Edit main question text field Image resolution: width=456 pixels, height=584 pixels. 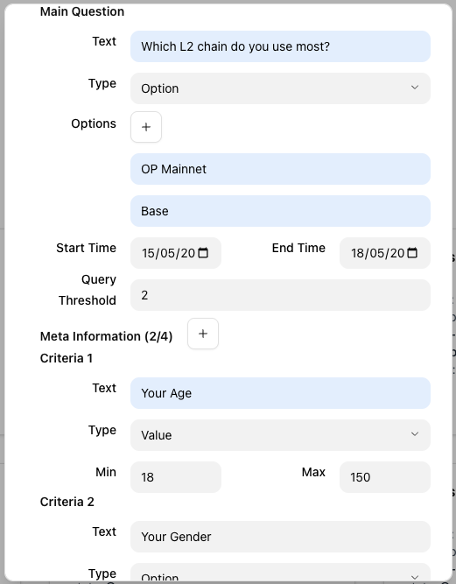click(280, 46)
